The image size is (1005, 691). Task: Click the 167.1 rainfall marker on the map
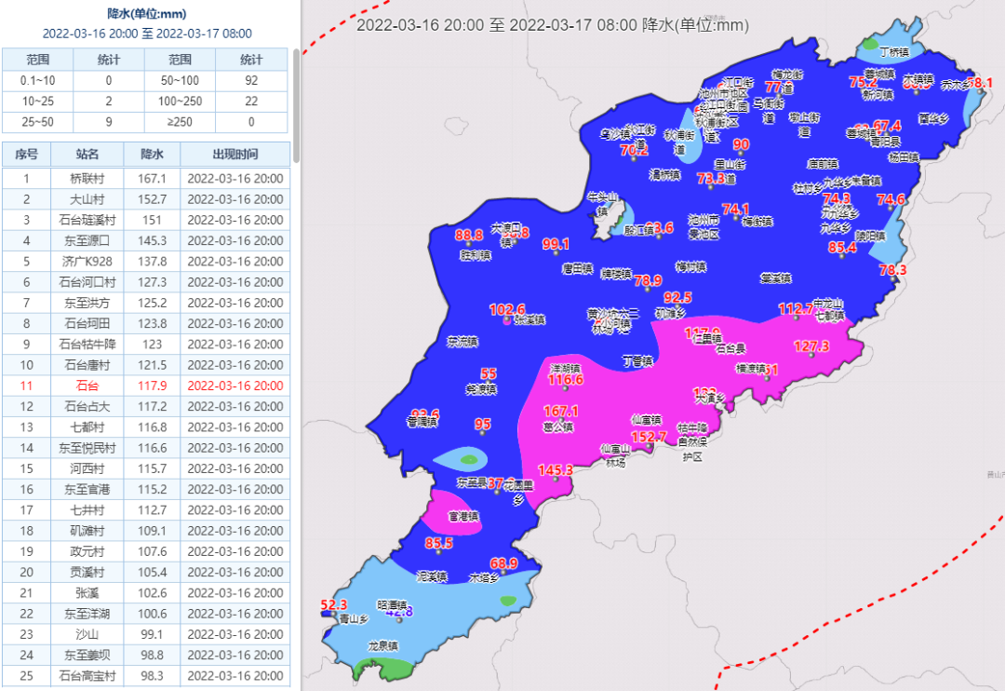560,412
